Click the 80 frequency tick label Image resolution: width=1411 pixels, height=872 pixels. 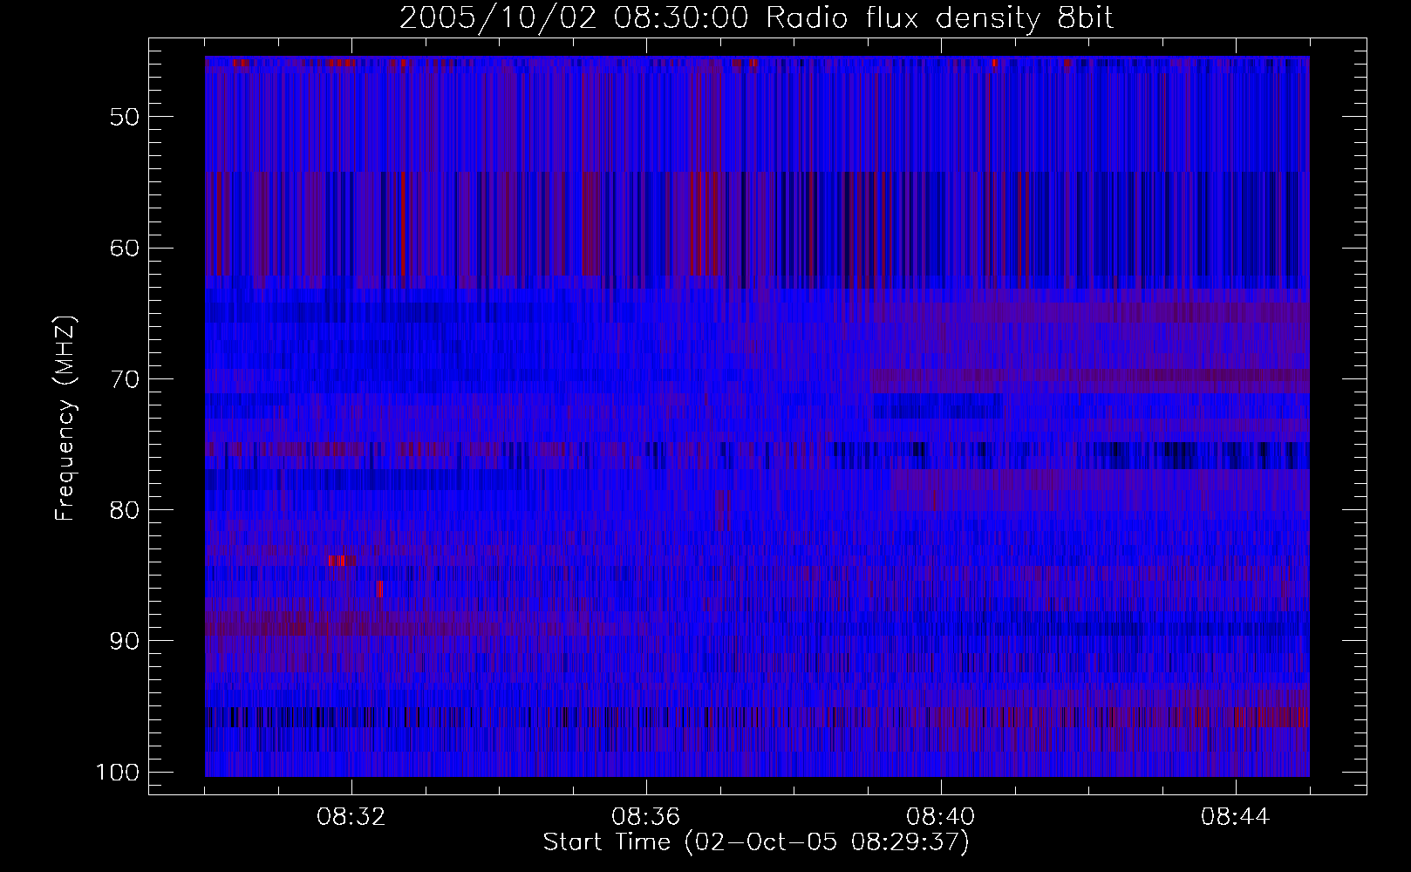[124, 510]
